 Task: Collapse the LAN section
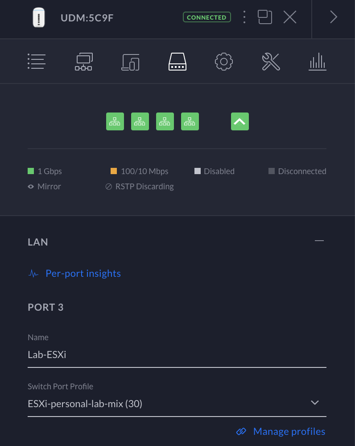click(x=319, y=241)
